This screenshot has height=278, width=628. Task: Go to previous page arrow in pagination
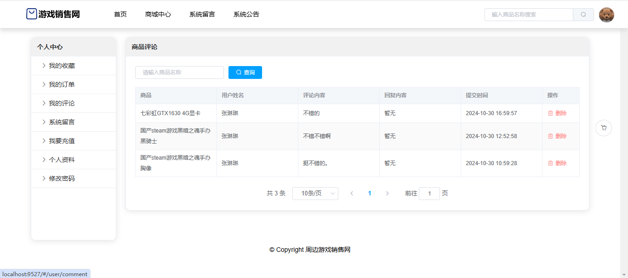pyautogui.click(x=352, y=194)
